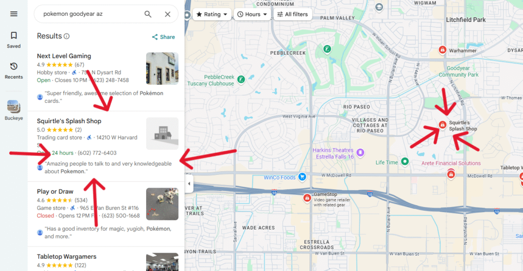The width and height of the screenshot is (523, 271).
Task: Click the Harkins Theatres purple marker
Action: pyautogui.click(x=360, y=152)
